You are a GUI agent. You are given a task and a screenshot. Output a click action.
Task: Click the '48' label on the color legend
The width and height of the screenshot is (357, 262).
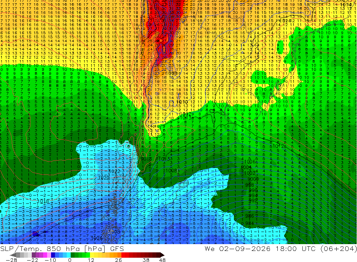click(162, 260)
